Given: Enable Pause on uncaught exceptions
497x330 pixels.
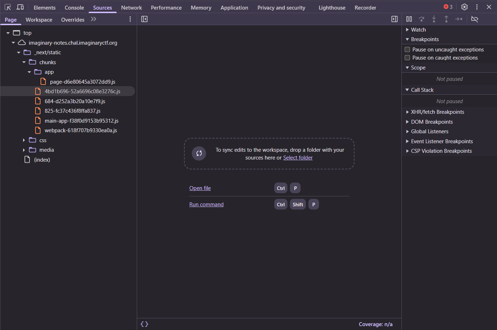Looking at the screenshot, I should (407, 50).
